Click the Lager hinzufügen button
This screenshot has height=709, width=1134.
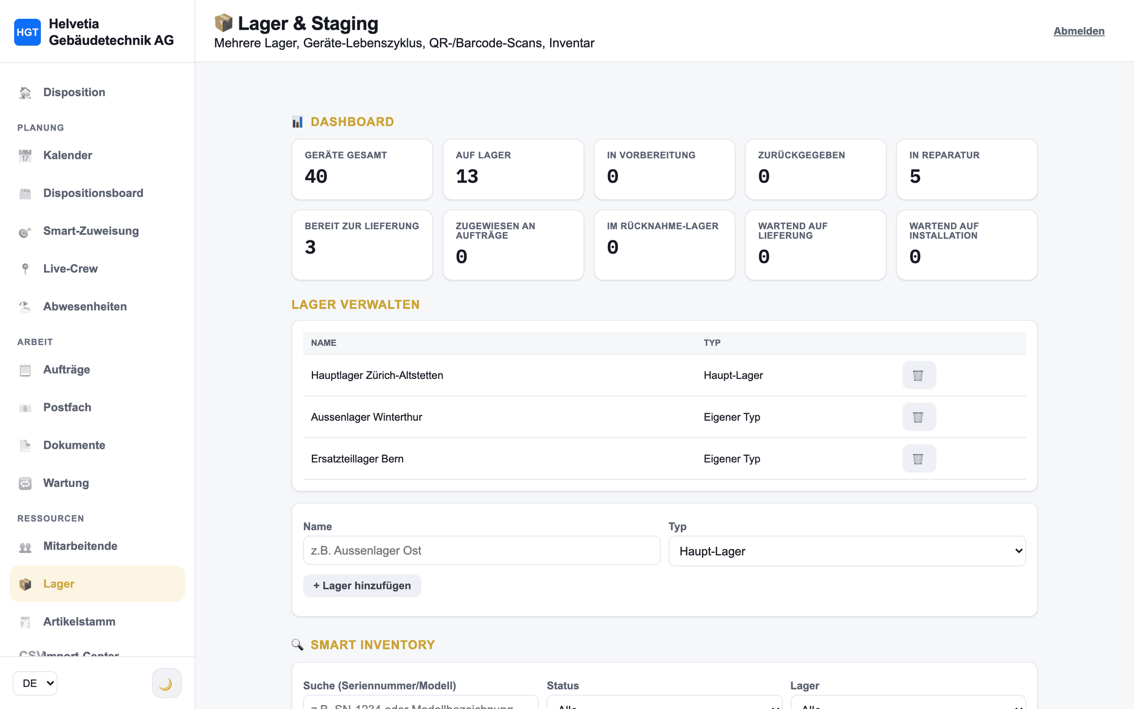[x=362, y=585]
